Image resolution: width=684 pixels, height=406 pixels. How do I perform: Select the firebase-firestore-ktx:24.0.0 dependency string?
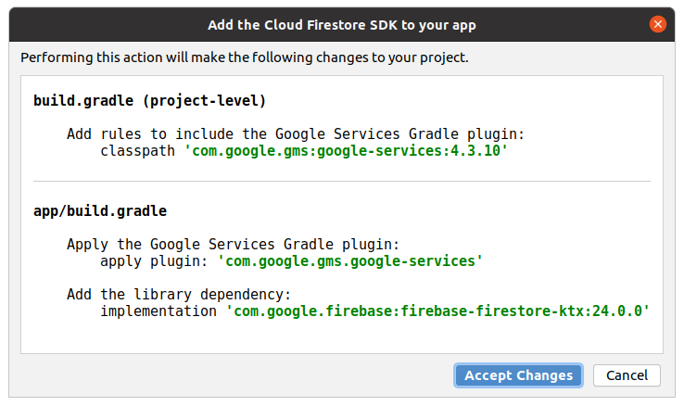(437, 311)
